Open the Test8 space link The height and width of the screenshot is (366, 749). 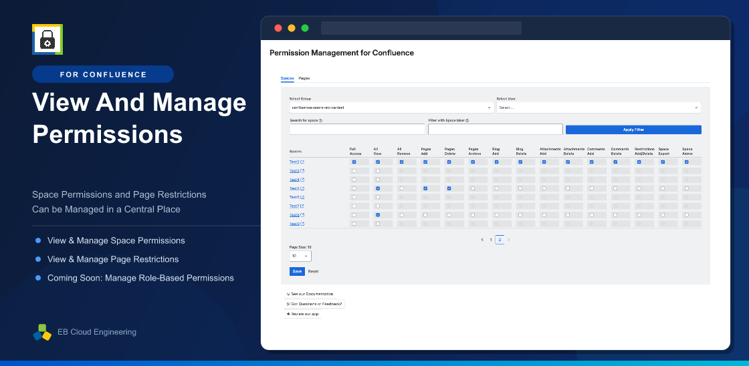click(294, 215)
